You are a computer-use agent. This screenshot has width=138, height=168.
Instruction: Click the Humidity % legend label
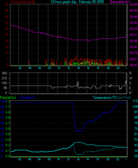tap(27, 98)
